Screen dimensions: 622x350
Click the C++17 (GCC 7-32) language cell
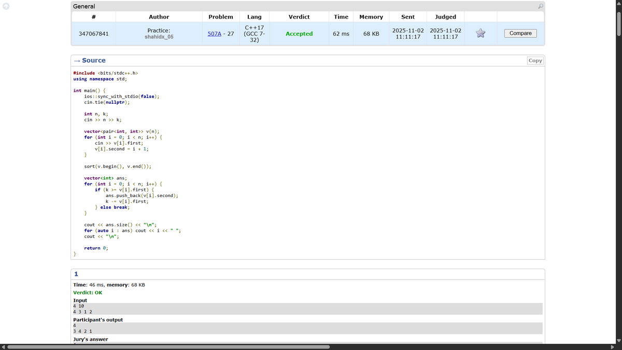[x=255, y=34]
